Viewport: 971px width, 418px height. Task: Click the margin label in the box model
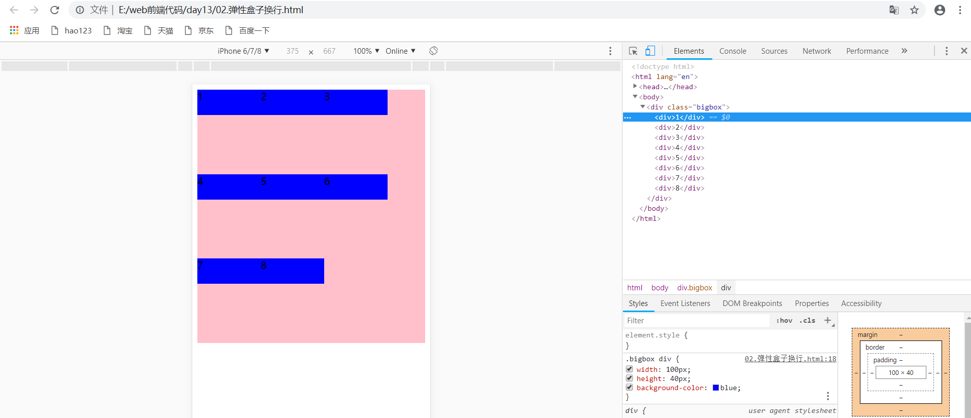click(868, 335)
